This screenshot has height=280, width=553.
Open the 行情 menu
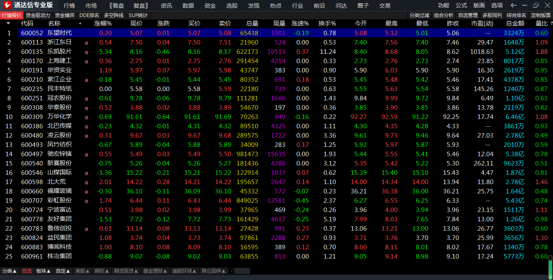click(x=69, y=6)
